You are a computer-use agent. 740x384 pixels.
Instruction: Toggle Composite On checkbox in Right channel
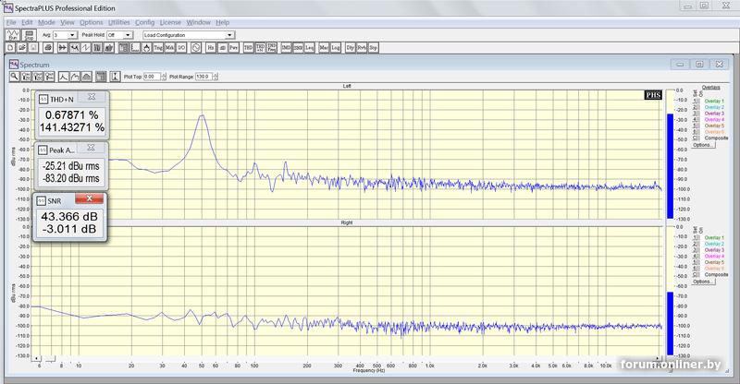pos(699,275)
